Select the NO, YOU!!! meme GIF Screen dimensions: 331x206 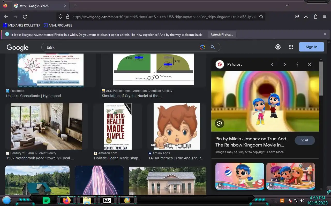click(x=177, y=126)
